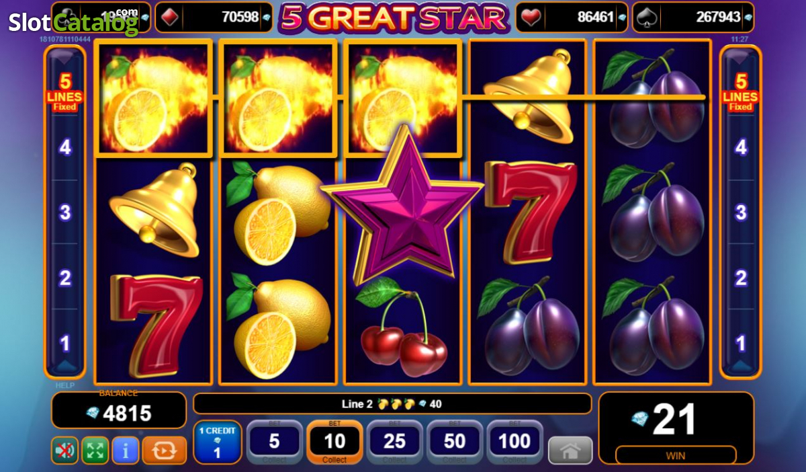Choose the Bet 5 button
This screenshot has height=472, width=806.
coord(274,442)
